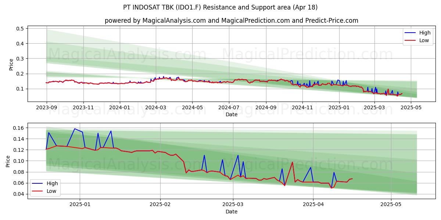Click the '2024-11' x-axis tick label

click(302, 108)
